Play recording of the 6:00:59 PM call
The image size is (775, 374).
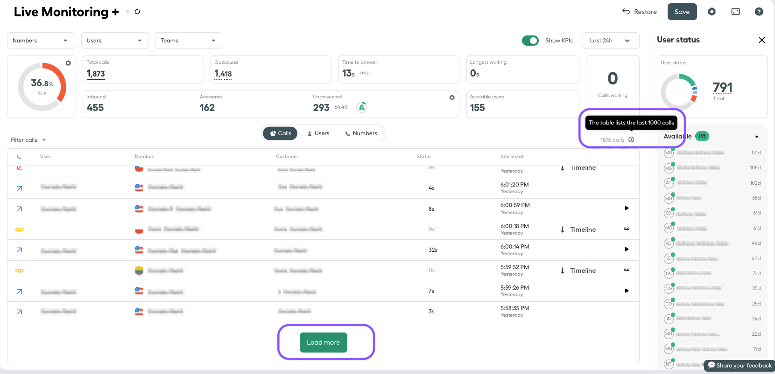[x=627, y=208]
